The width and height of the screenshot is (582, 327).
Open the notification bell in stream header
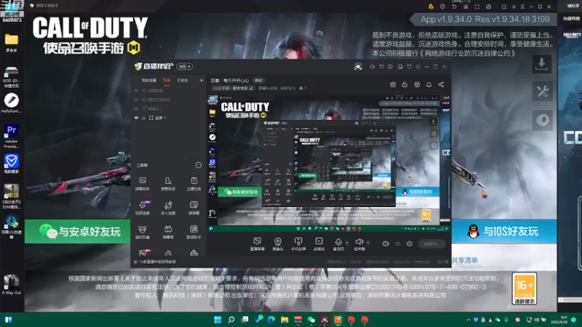(428, 84)
